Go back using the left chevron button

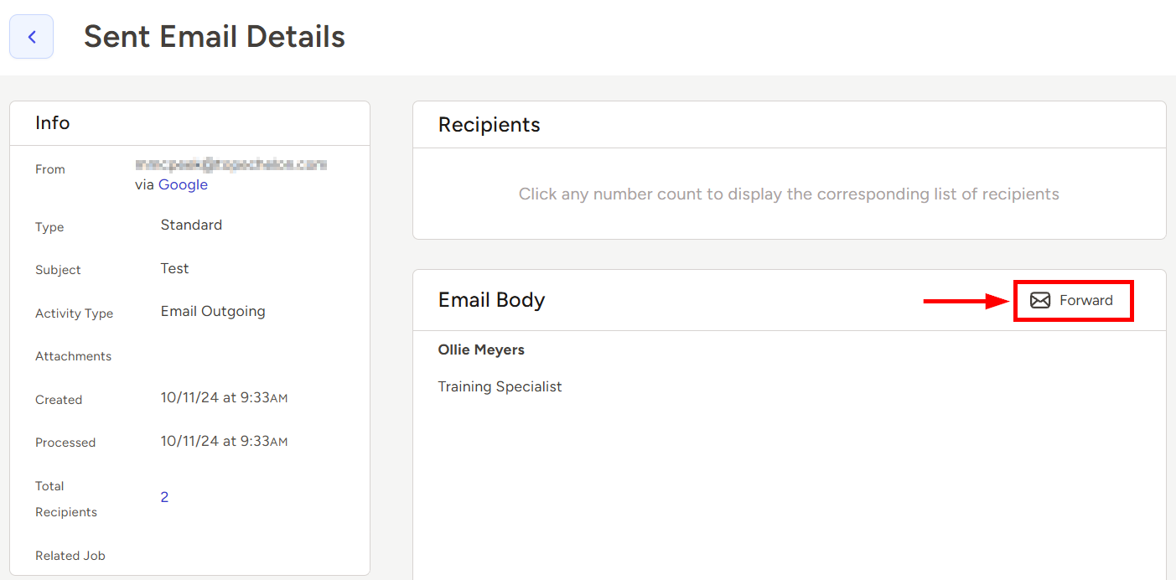pyautogui.click(x=32, y=37)
